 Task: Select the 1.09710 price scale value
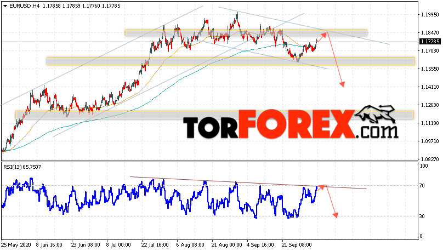(430, 141)
